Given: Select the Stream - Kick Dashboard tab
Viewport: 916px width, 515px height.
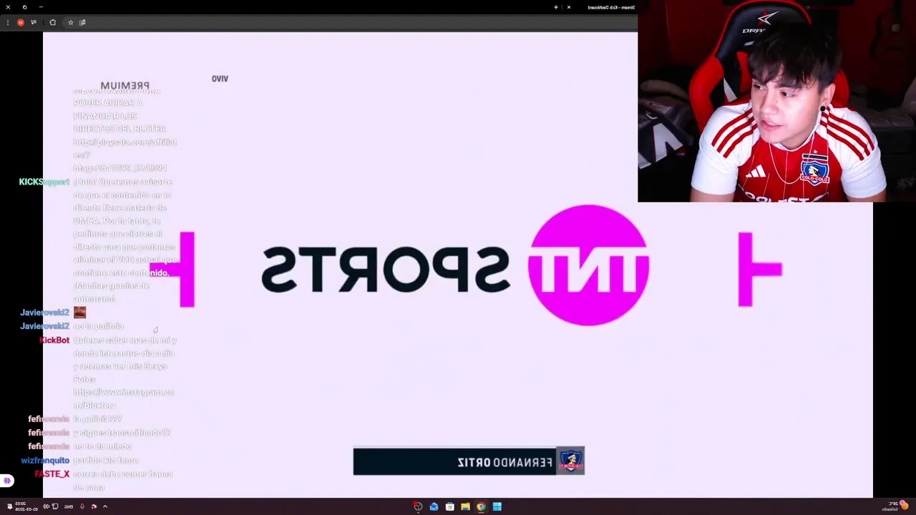Looking at the screenshot, I should [x=610, y=7].
